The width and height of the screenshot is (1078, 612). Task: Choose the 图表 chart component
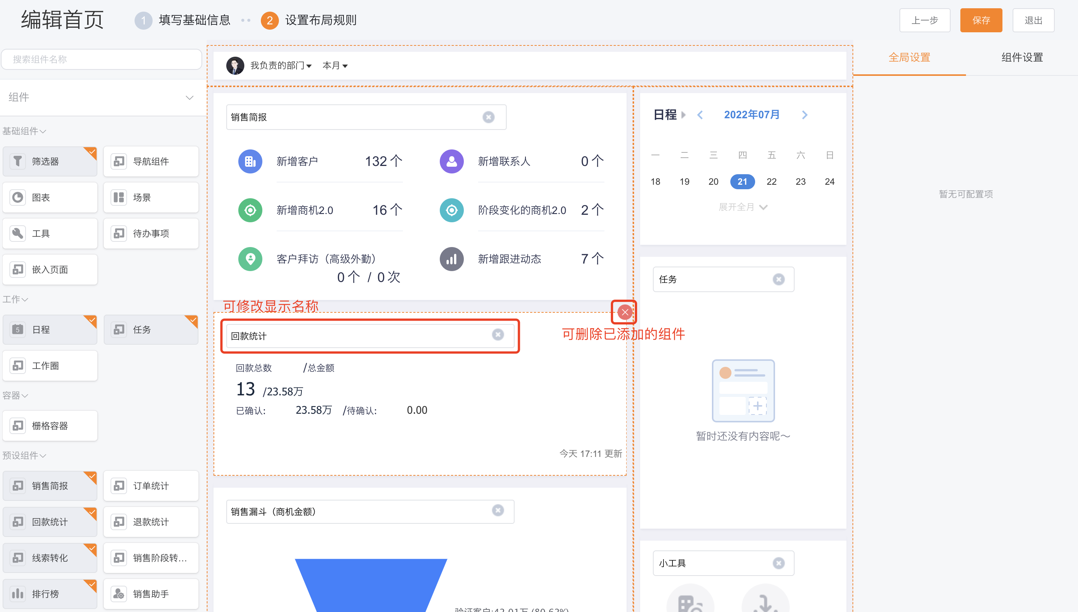[x=50, y=197]
